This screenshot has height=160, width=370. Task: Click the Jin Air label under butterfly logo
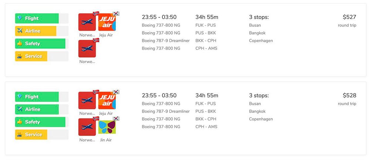(x=105, y=140)
